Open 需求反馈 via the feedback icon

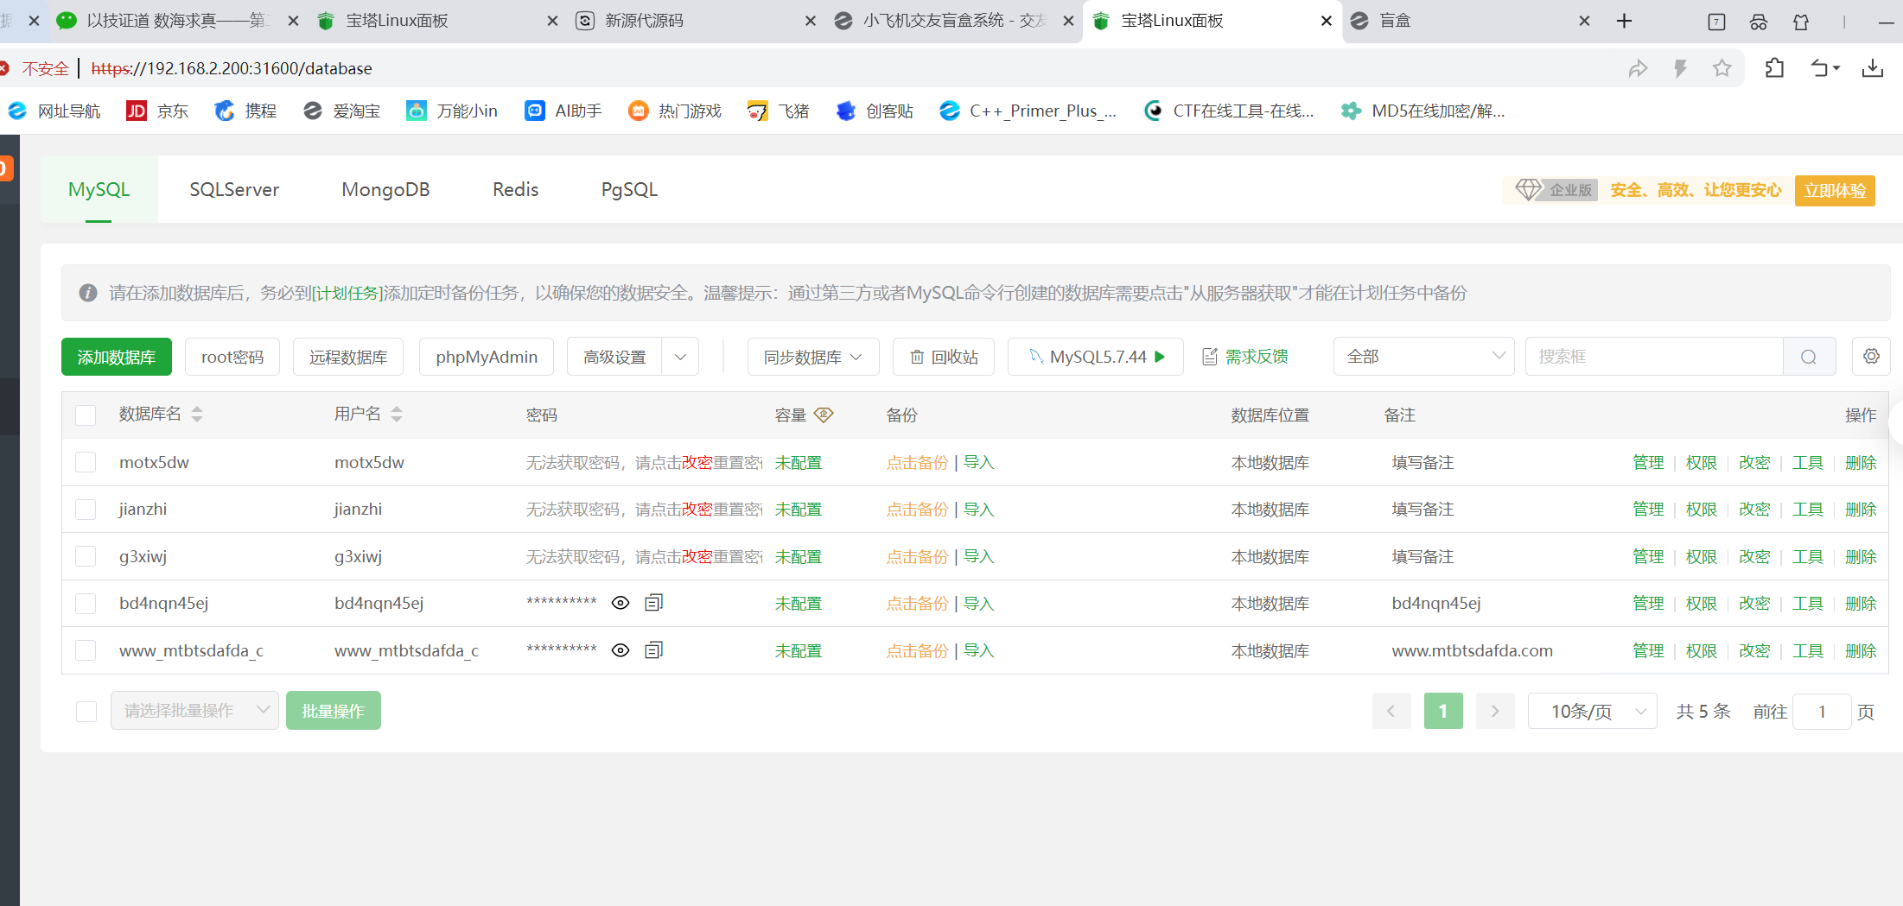1209,355
